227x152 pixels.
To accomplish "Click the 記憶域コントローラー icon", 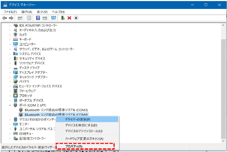I will coord(15,138).
